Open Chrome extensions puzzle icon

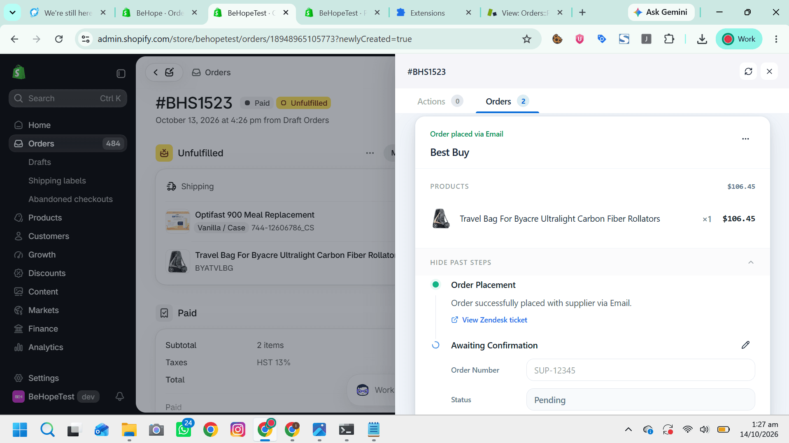(x=669, y=39)
